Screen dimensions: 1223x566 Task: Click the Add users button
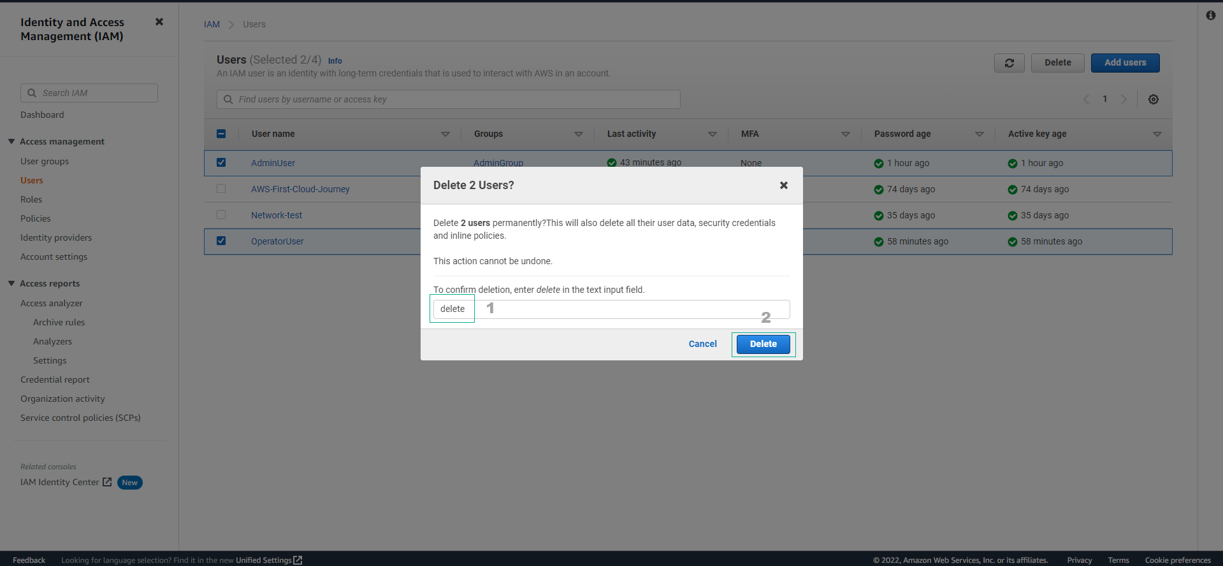coord(1125,63)
